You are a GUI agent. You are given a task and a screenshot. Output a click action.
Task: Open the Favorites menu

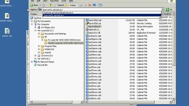click(x=54, y=1)
